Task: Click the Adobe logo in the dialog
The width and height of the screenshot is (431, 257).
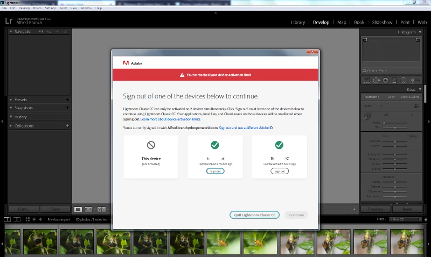Action: tap(126, 63)
